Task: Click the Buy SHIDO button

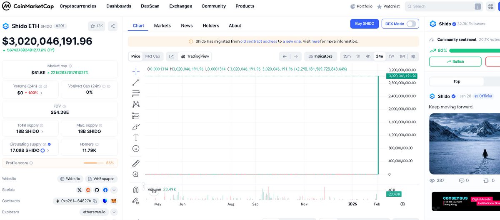Action: (365, 24)
